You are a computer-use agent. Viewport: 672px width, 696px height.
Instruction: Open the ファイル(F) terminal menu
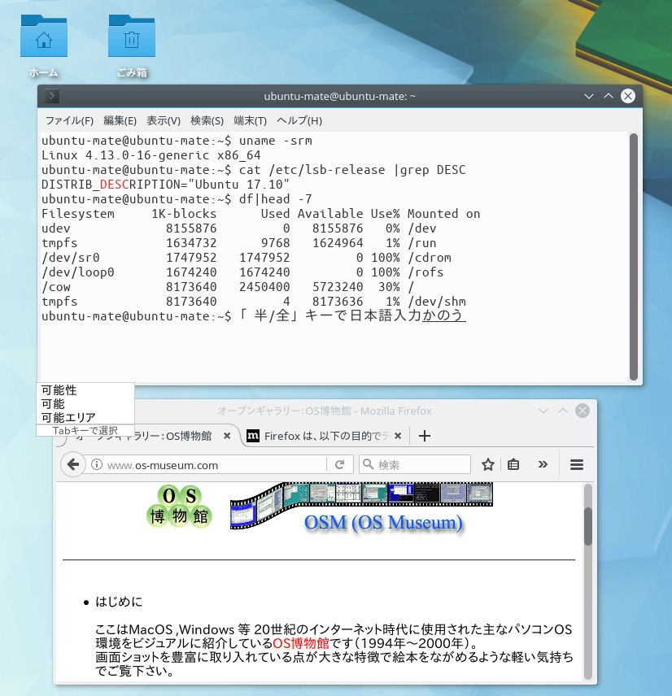(69, 120)
